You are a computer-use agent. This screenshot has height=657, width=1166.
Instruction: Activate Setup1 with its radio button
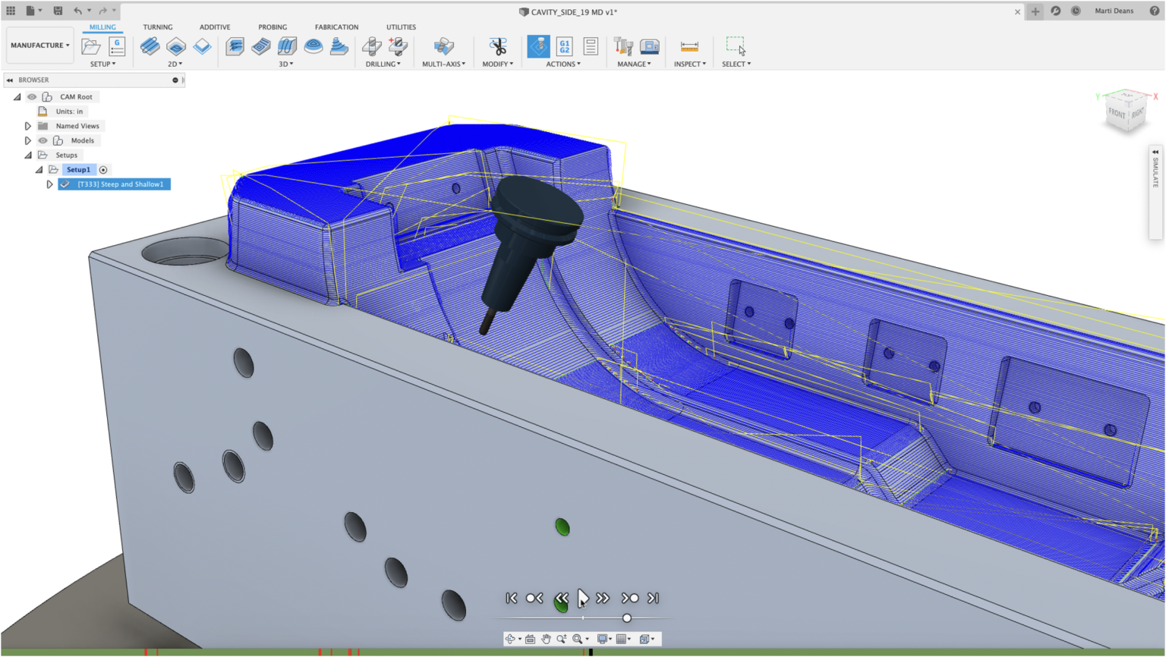(x=103, y=170)
